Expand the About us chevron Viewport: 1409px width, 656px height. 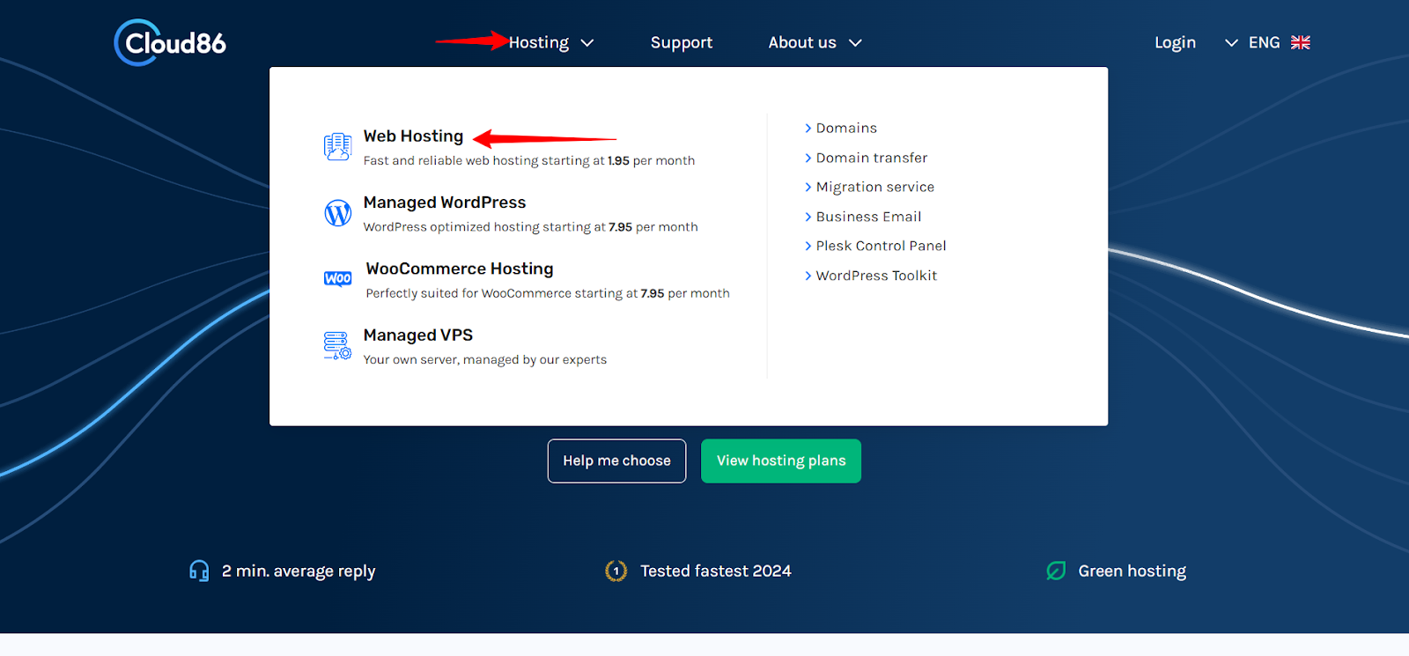pyautogui.click(x=855, y=43)
